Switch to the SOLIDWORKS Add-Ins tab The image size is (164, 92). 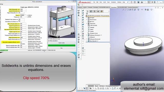tap(104, 7)
